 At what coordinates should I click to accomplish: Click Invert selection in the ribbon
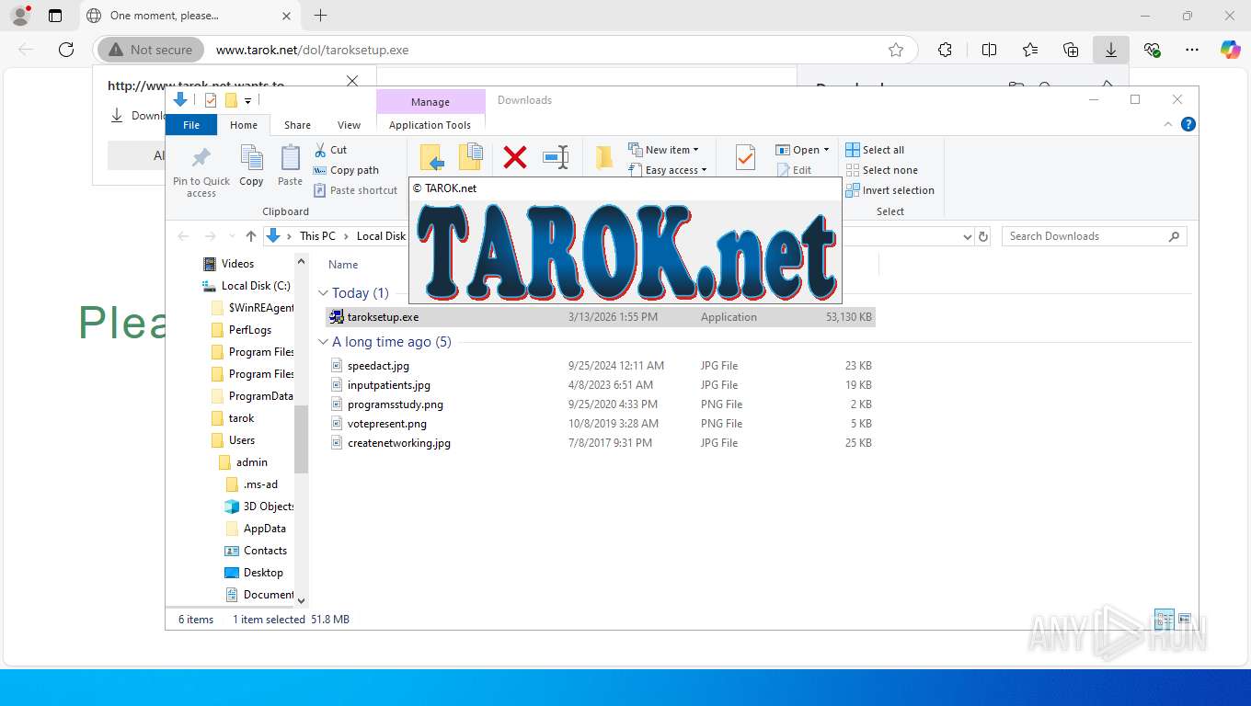(x=889, y=190)
